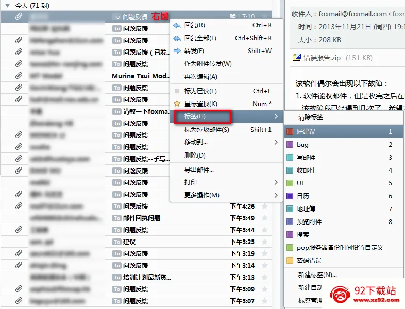Open the Murine Tsui Mod.. email

141,76
